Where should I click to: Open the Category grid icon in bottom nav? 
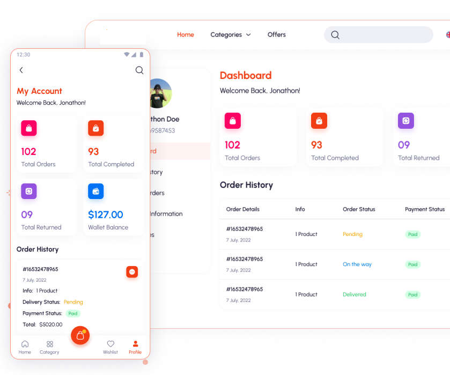(49, 344)
